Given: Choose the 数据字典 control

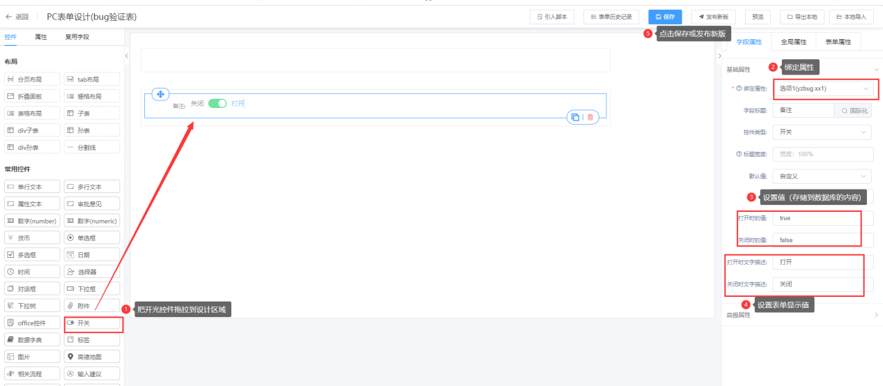Looking at the screenshot, I should 32,340.
